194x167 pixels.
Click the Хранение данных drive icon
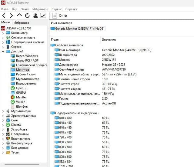[x=8, y=116]
